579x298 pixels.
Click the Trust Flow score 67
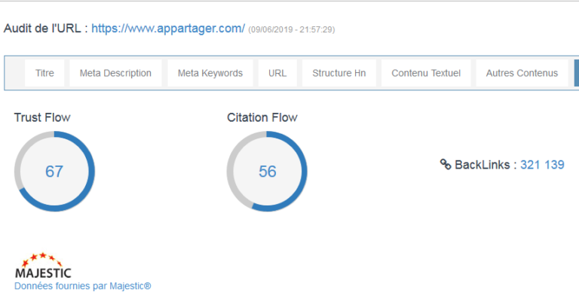pos(54,172)
